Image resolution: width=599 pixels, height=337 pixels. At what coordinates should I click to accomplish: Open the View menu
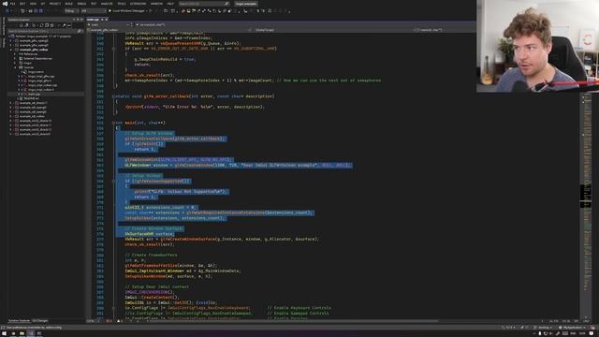click(33, 4)
